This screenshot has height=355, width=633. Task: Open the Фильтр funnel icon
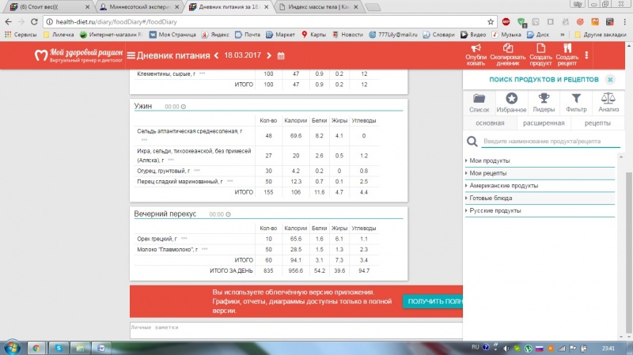(x=576, y=99)
